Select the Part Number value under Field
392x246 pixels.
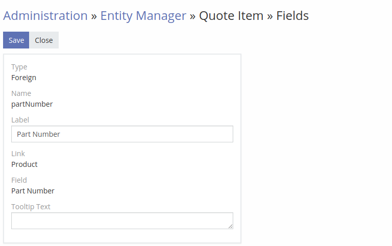[33, 191]
